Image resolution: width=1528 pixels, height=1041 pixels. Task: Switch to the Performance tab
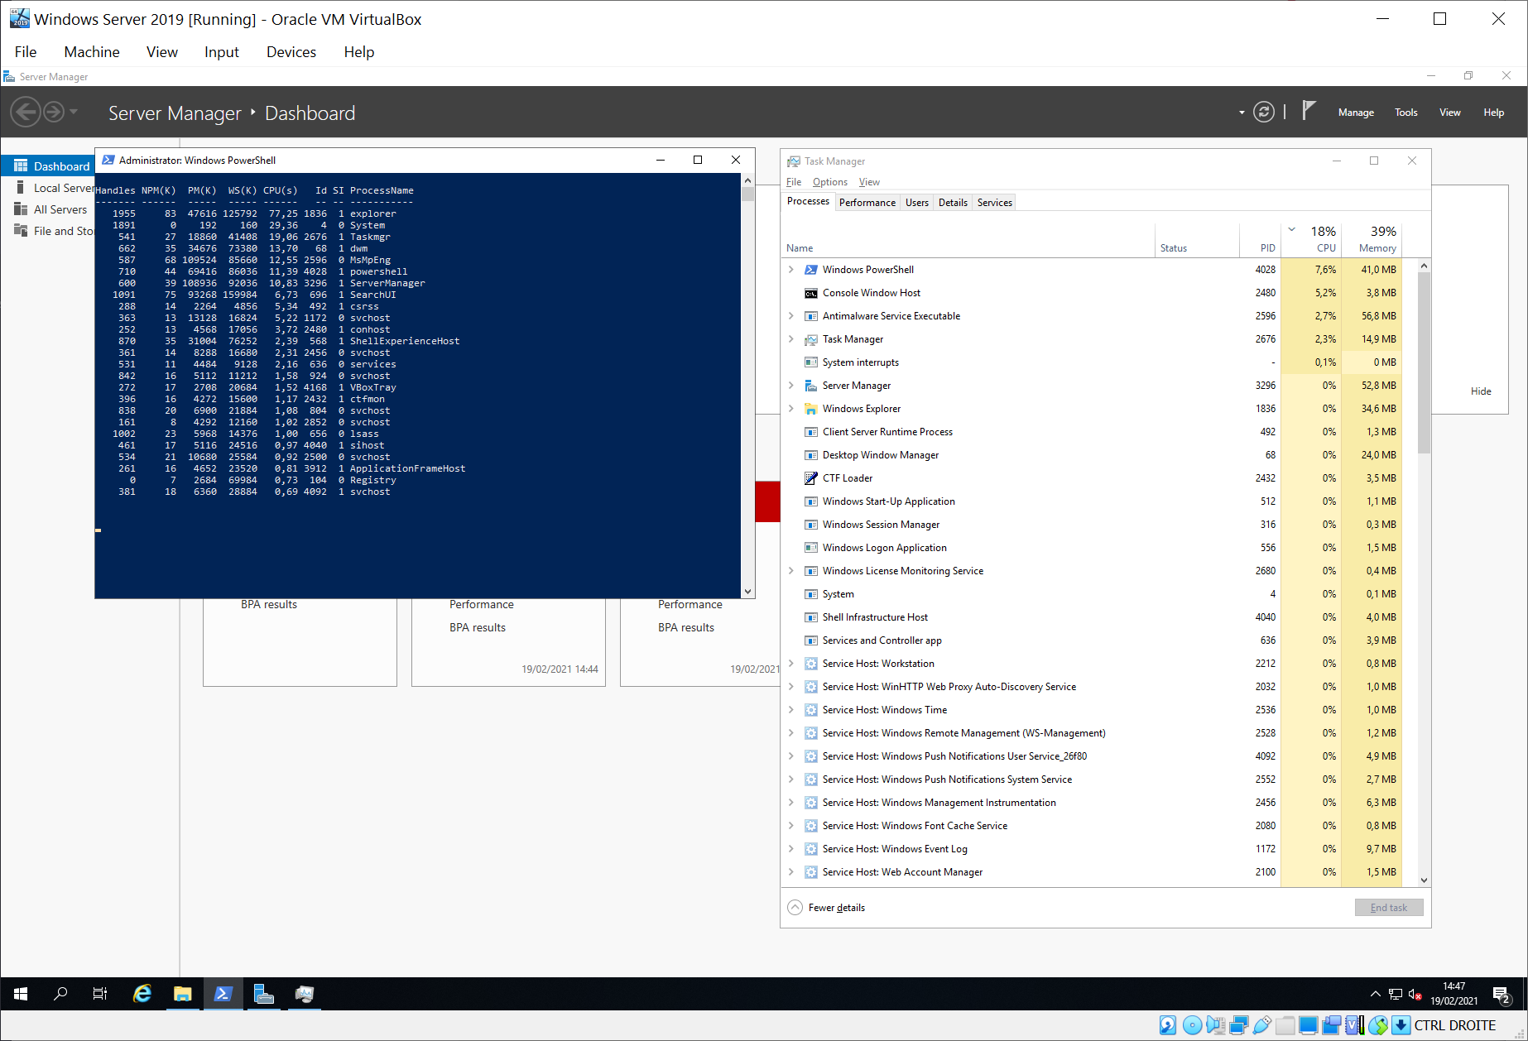tap(867, 203)
